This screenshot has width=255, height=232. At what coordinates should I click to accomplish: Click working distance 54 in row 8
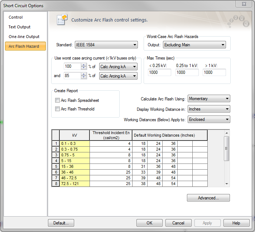[x=170, y=184]
